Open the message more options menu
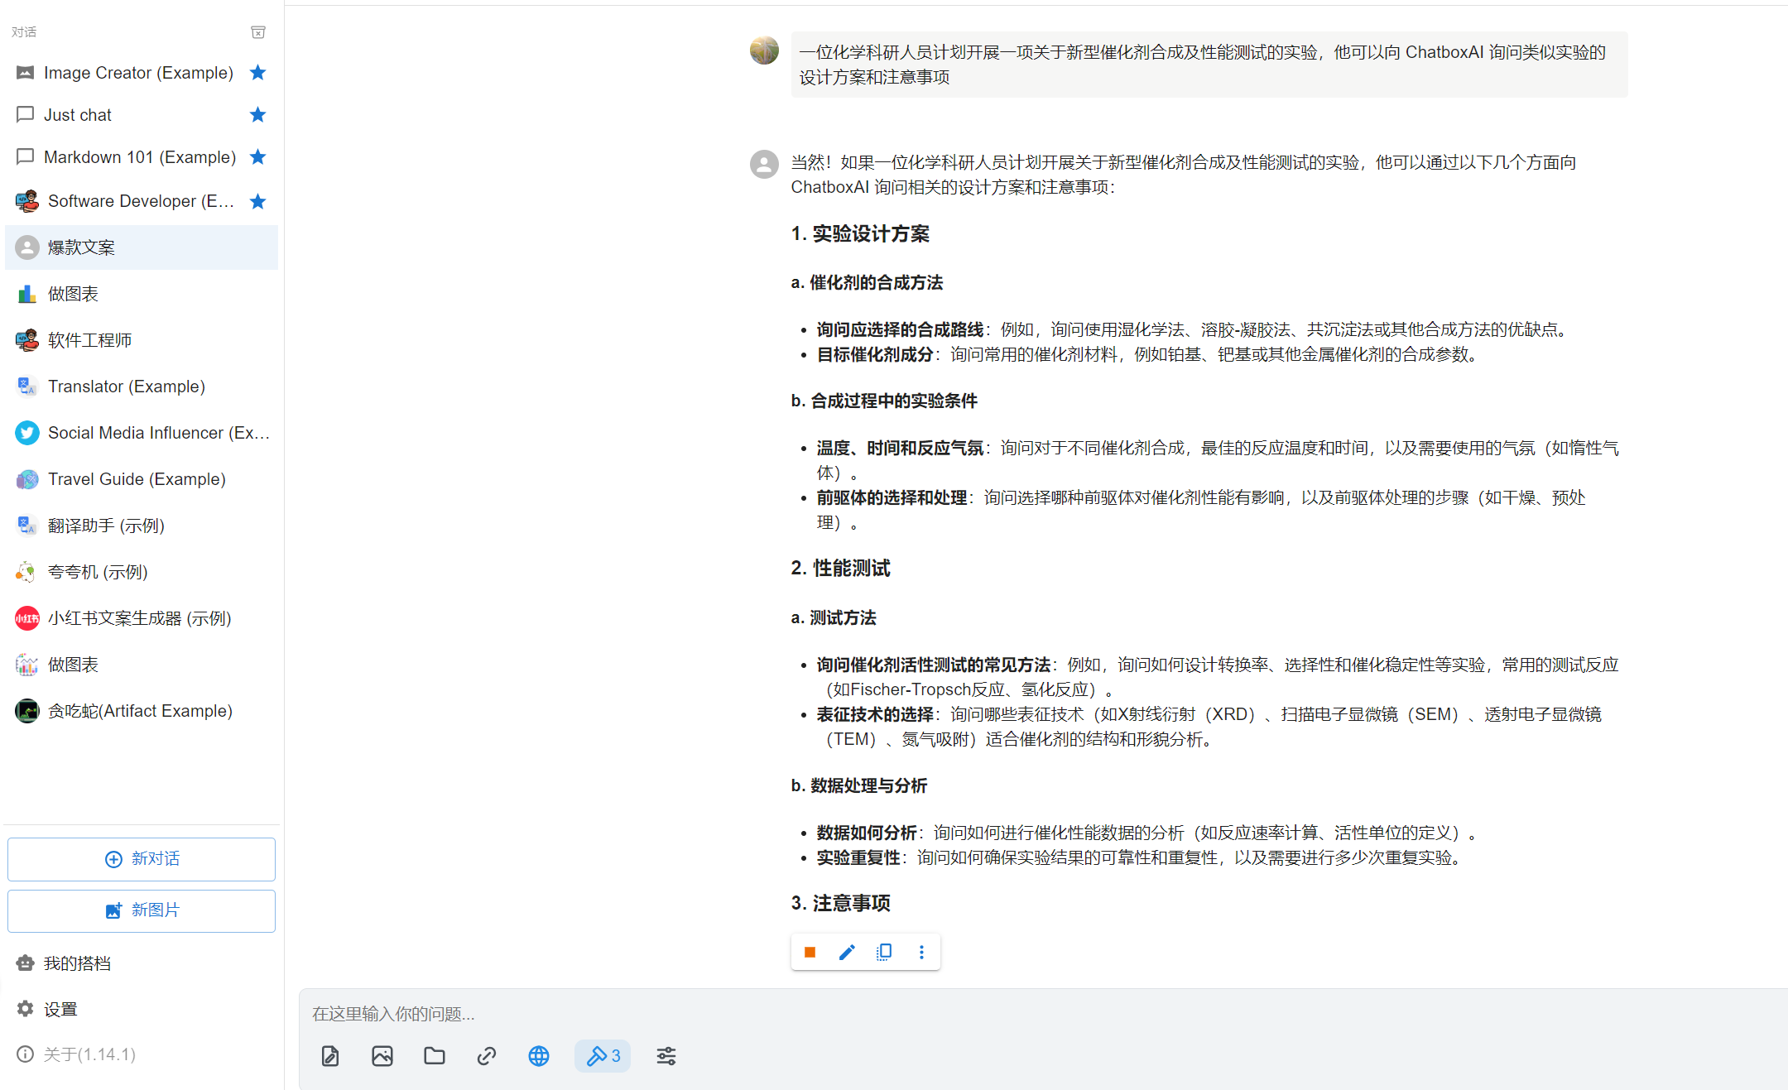The height and width of the screenshot is (1090, 1788). point(921,952)
